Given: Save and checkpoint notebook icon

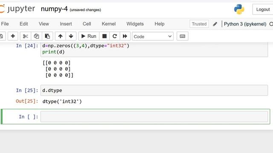Looking at the screenshot, I should click(x=1, y=36).
